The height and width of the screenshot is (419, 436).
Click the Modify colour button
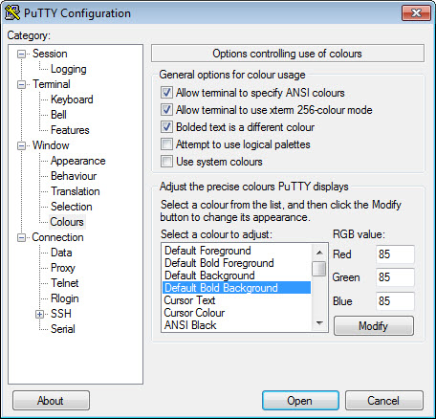[x=374, y=326]
